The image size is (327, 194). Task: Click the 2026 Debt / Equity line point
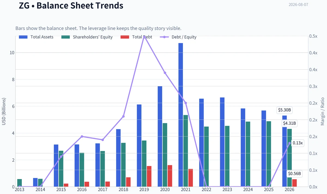pyautogui.click(x=289, y=143)
